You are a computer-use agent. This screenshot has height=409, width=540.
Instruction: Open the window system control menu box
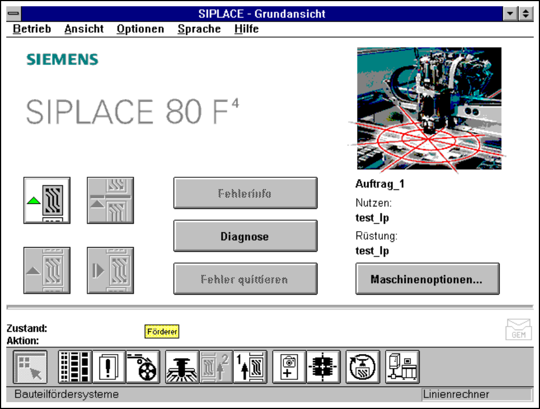click(x=13, y=14)
